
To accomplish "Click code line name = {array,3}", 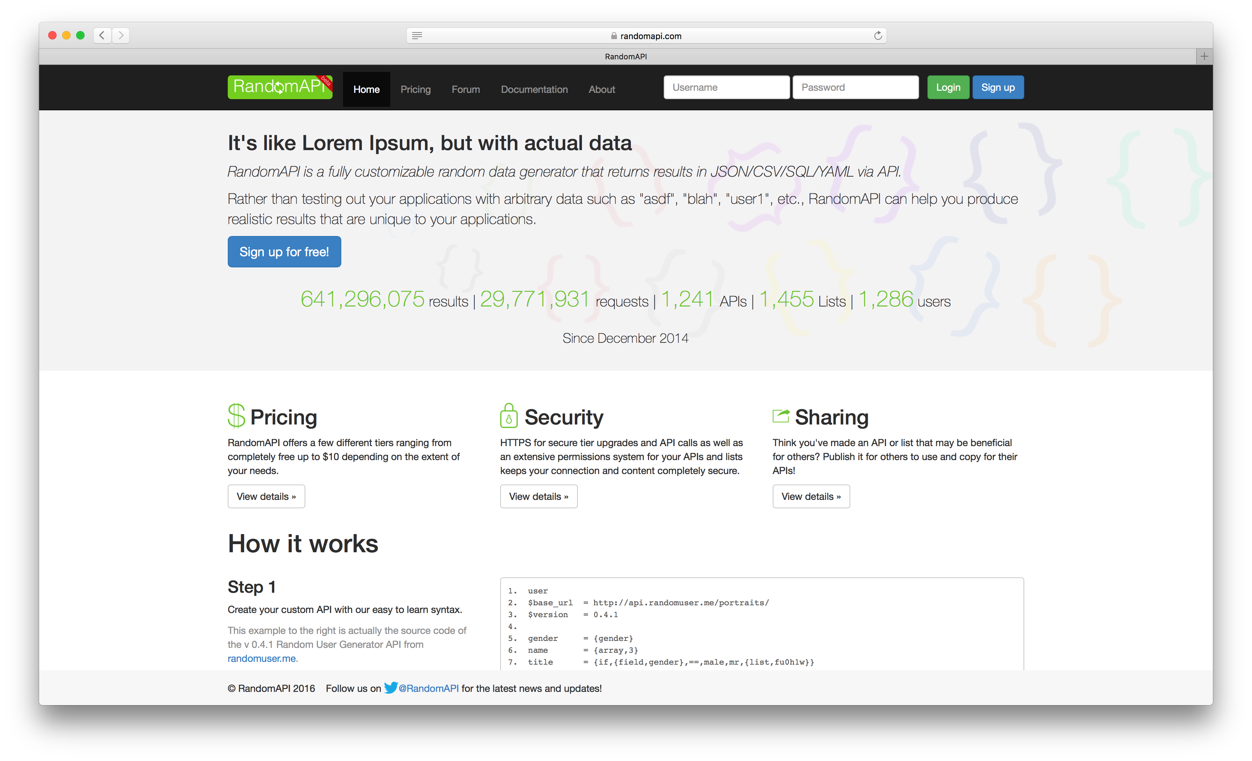I will 583,650.
